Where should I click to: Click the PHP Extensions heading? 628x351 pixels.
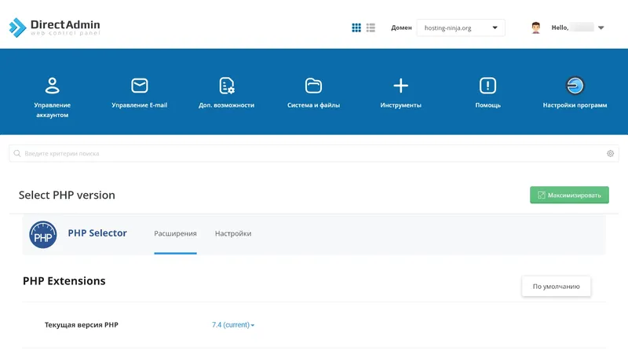coord(64,281)
